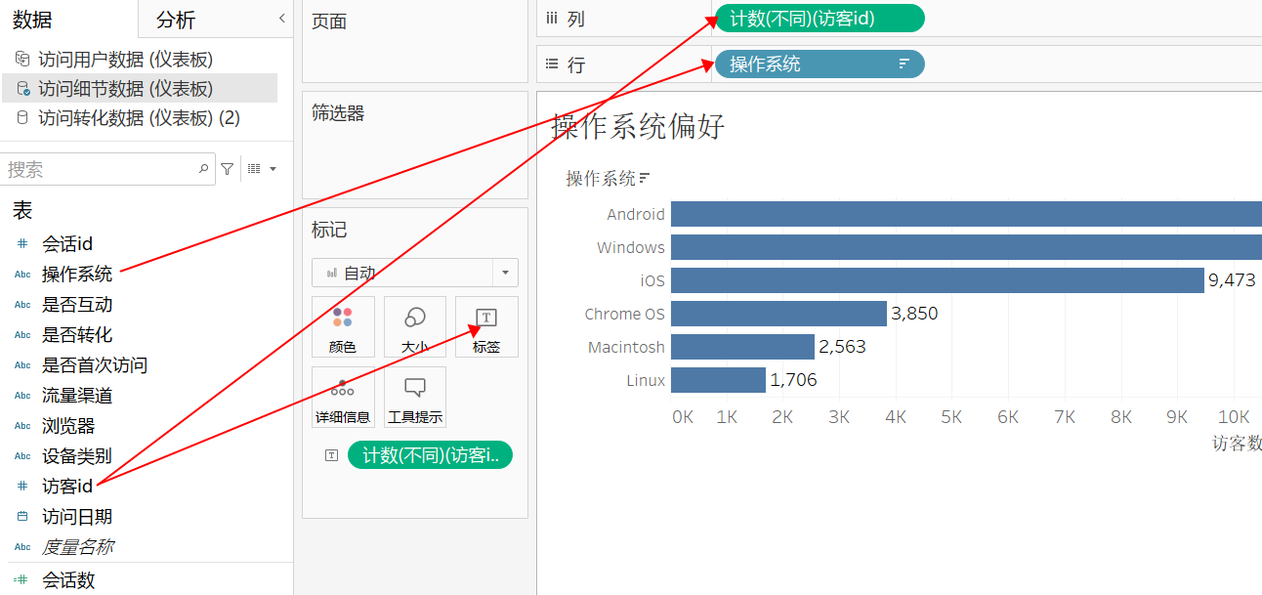Collapse the data pane with the chevron
Viewport: 1262px width, 595px height.
tap(281, 18)
